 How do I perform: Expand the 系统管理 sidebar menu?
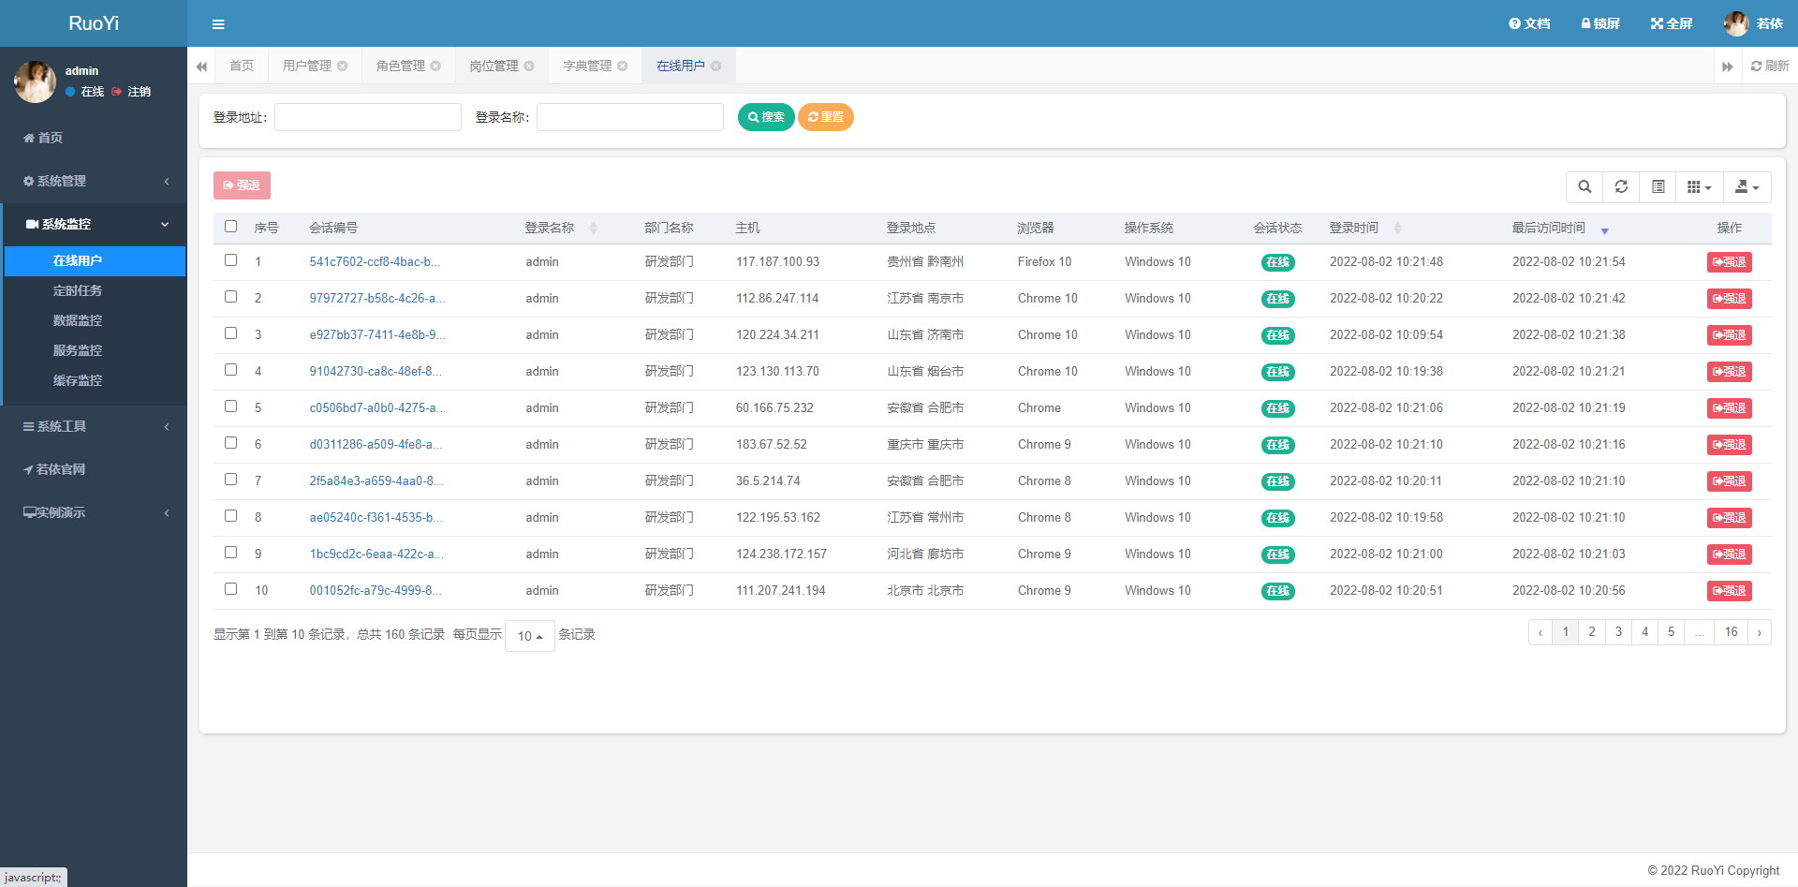[x=94, y=182]
